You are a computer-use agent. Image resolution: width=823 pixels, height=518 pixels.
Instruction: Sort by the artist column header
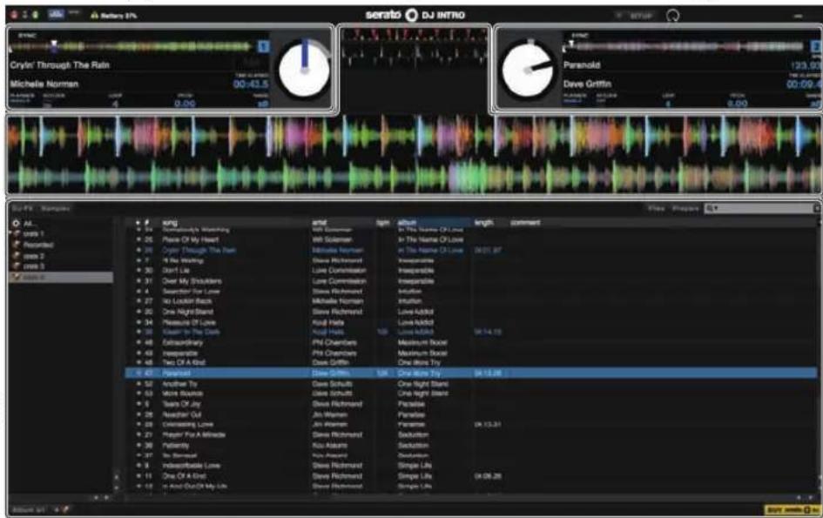(x=319, y=223)
